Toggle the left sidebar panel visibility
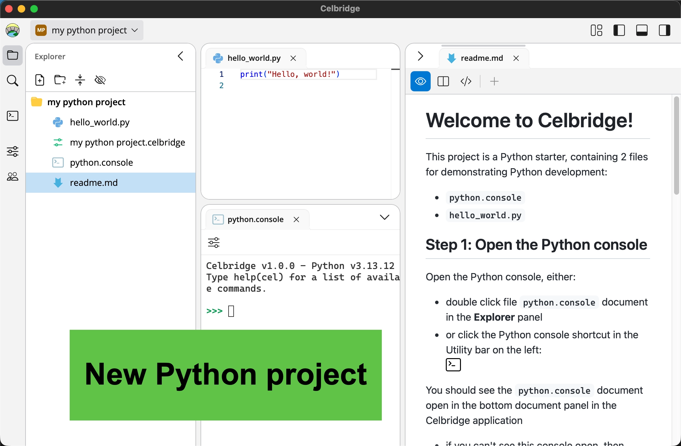 tap(619, 30)
